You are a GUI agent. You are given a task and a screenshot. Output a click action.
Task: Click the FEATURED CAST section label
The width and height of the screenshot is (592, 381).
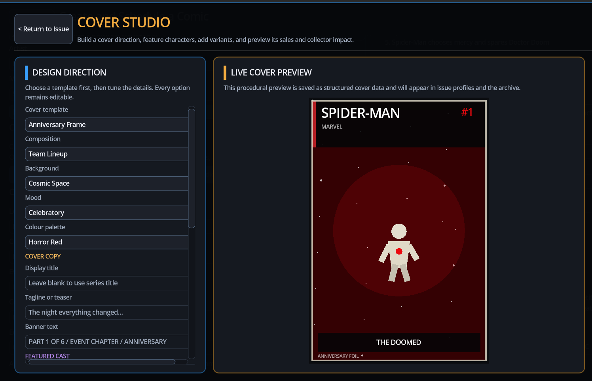coord(47,356)
